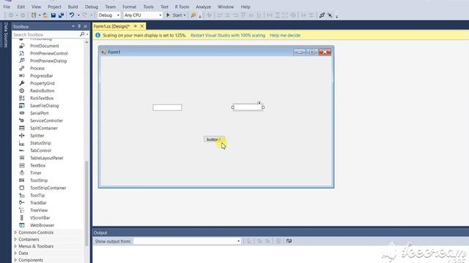Expand the Common Controls toolbox group
Screen dimensions: 469x263
coord(15,232)
